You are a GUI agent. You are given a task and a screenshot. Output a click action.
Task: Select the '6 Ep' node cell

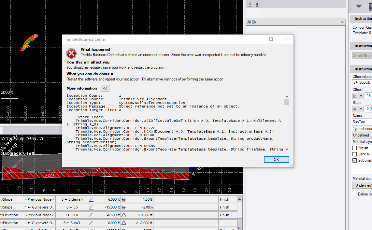[72, 207]
